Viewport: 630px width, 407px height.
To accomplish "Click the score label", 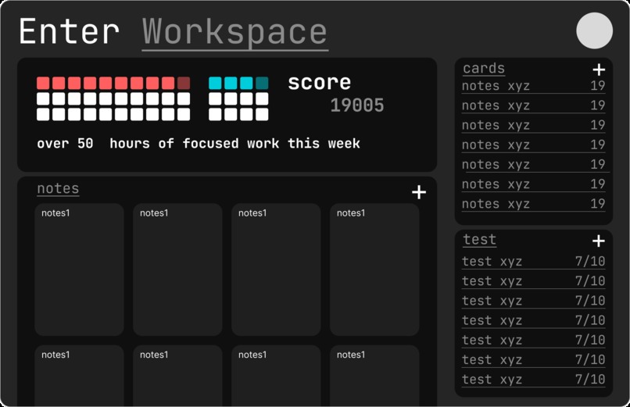I will tap(320, 82).
